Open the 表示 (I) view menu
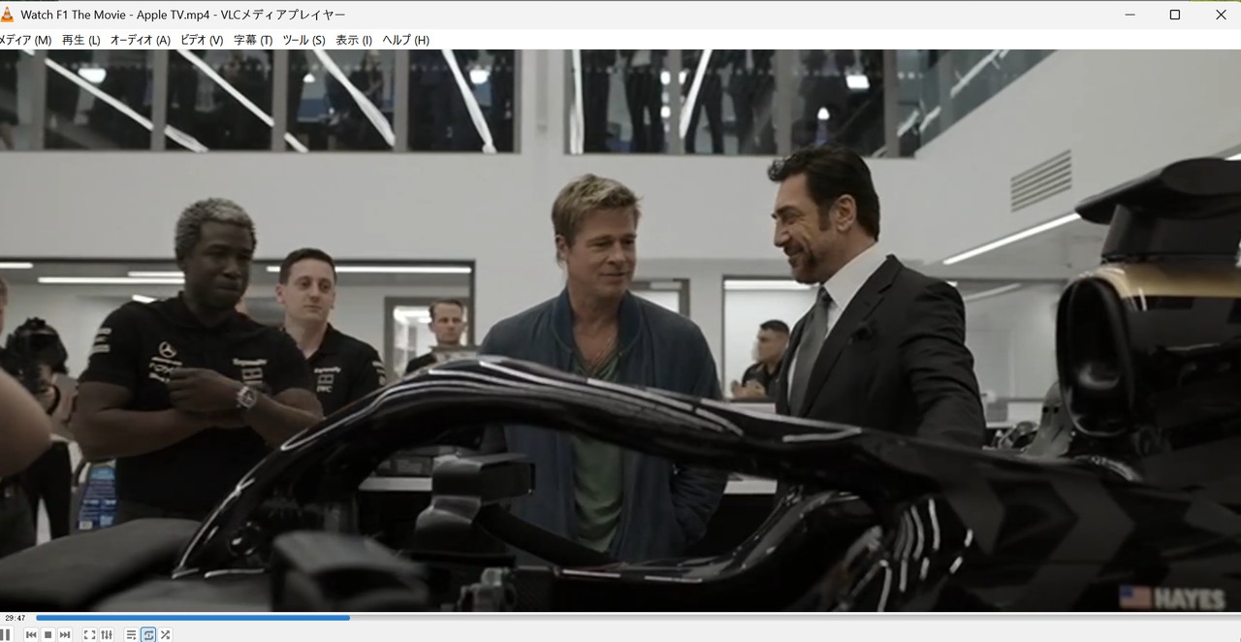1241x642 pixels. (x=354, y=40)
